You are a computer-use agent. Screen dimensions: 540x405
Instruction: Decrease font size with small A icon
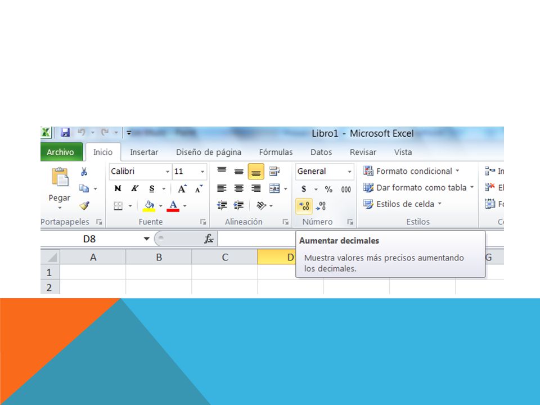click(199, 189)
